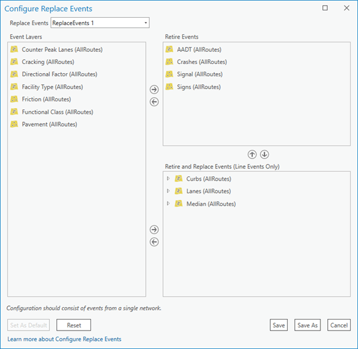Click the left arrow beside Retire Events list
Viewport: 358px width, 349px height.
click(x=154, y=102)
